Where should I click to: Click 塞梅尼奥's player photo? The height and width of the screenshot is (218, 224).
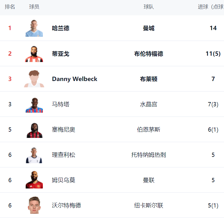[x=34, y=130]
